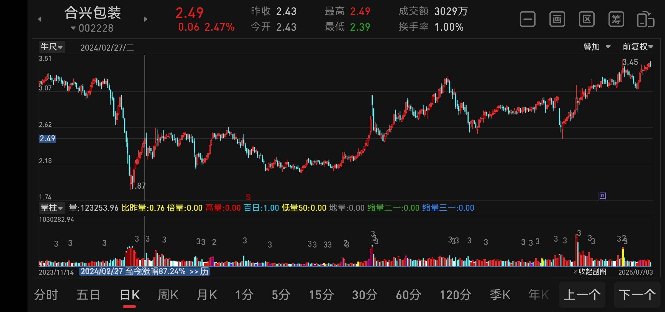The height and width of the screenshot is (312, 665).
Task: Click the red S marker on chart
Action: (248, 197)
